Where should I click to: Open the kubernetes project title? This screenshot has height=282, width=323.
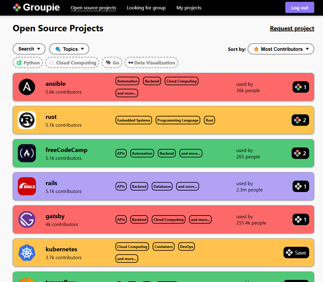(62, 249)
